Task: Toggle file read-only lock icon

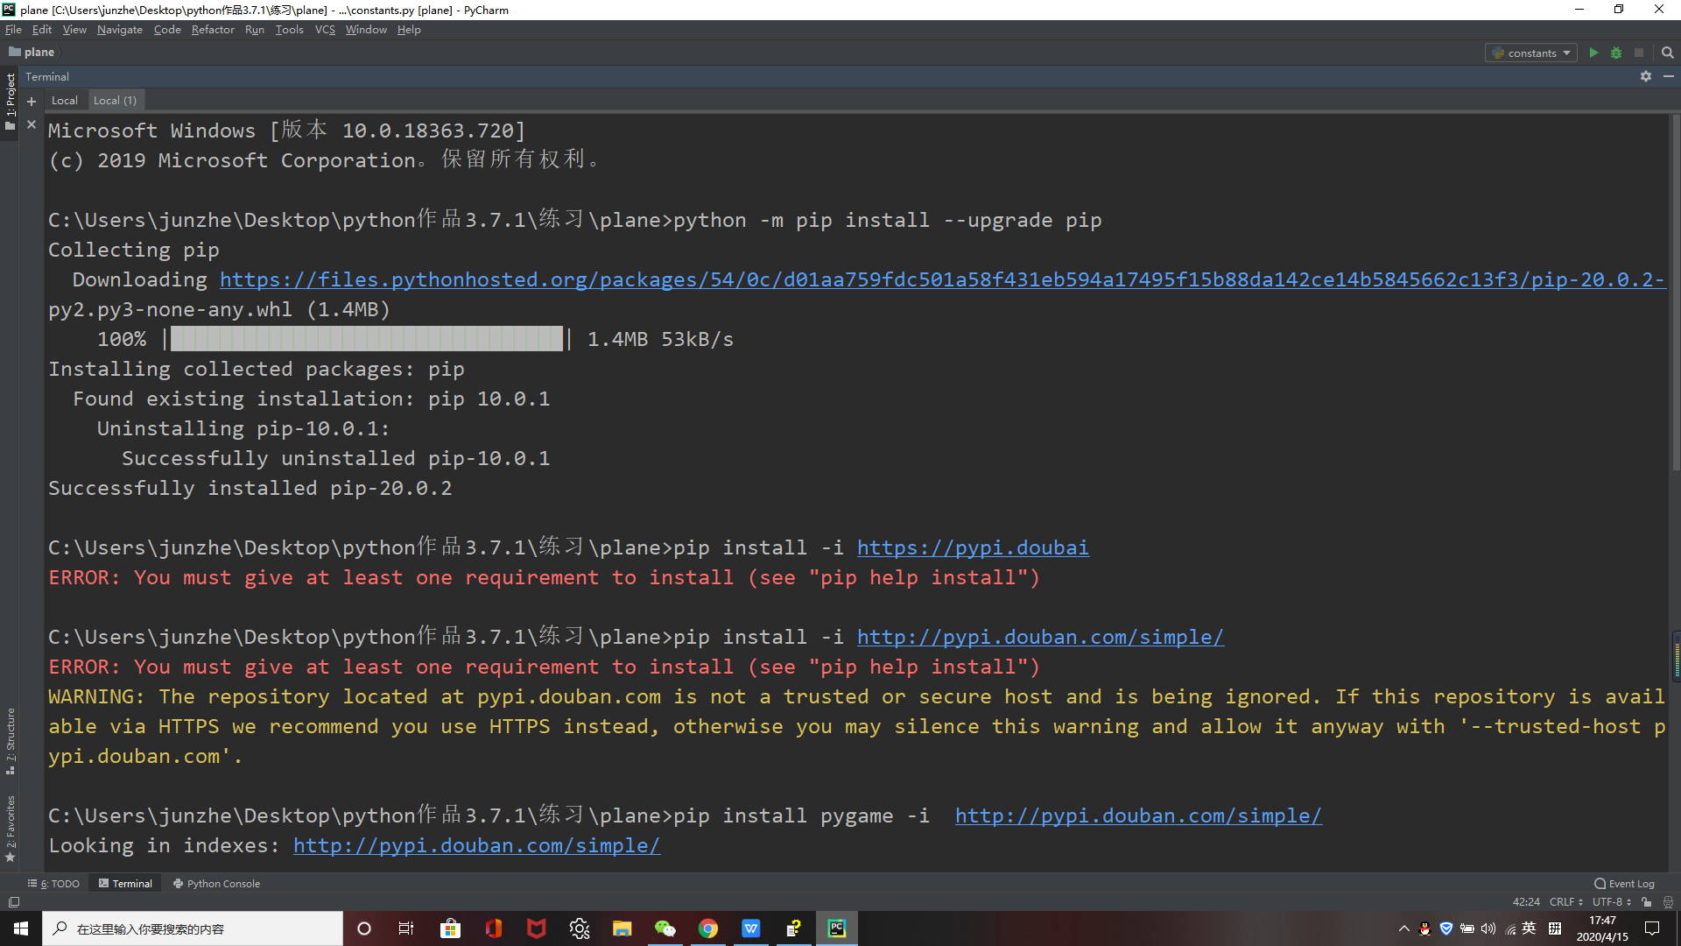Action: [x=1647, y=902]
